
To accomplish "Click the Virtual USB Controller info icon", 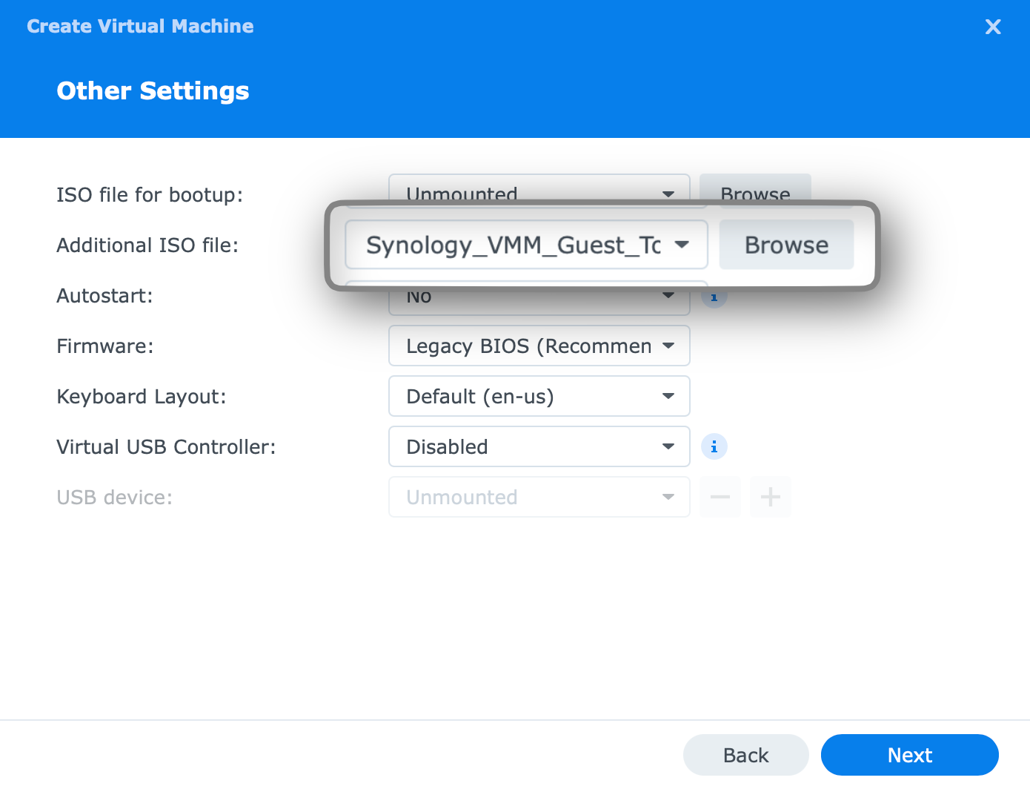I will click(x=714, y=446).
